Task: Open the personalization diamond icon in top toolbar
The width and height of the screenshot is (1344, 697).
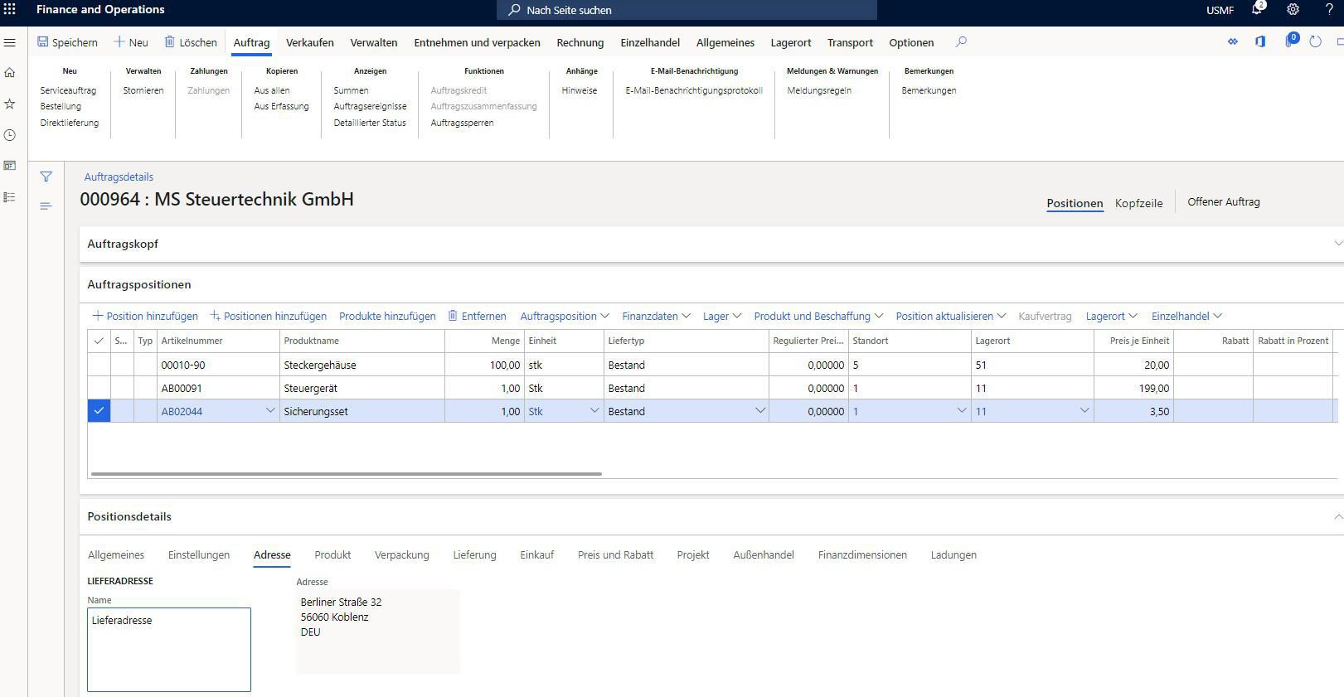Action: pos(1233,41)
